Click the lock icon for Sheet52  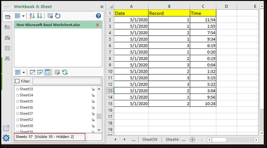93,120
